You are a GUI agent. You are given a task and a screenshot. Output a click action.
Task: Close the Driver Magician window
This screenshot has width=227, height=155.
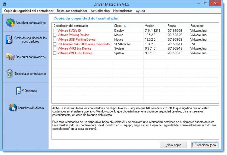[215, 3]
